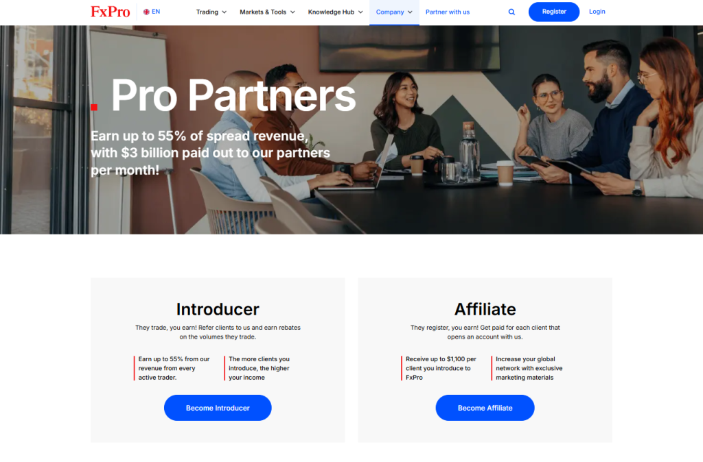The width and height of the screenshot is (703, 462).
Task: Click the Login link
Action: [x=597, y=12]
